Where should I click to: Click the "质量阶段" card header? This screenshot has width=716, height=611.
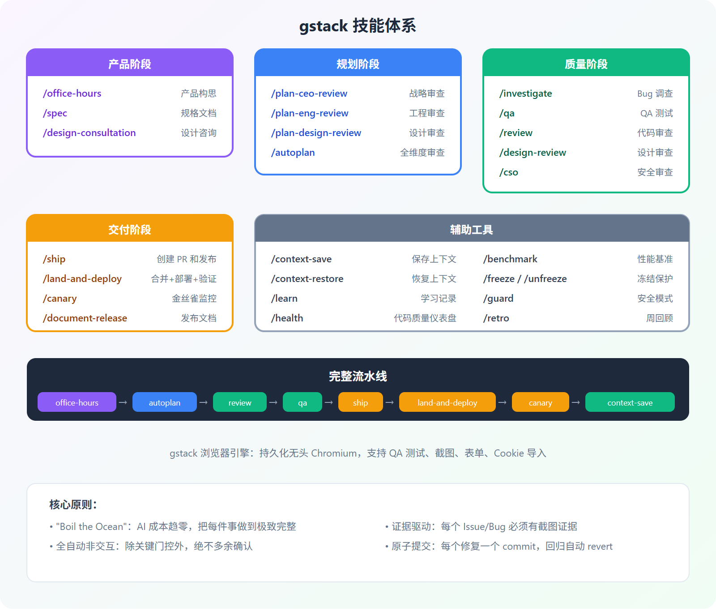click(x=586, y=63)
